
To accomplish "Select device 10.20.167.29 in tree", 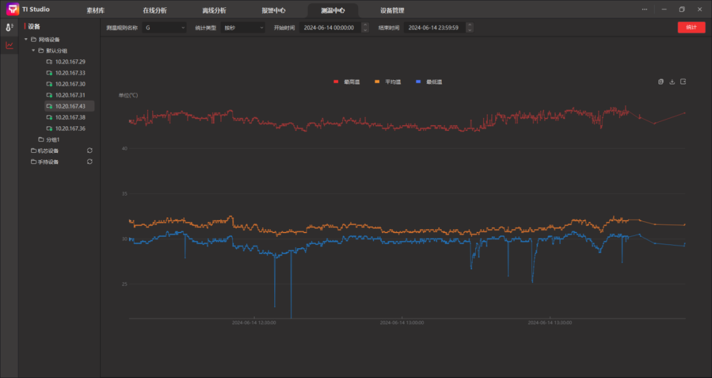I will click(x=70, y=62).
